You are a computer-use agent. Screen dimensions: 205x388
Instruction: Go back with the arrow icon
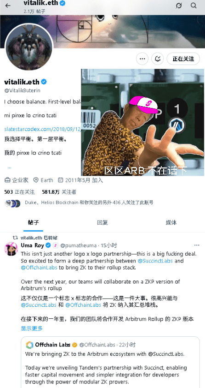[8, 6]
